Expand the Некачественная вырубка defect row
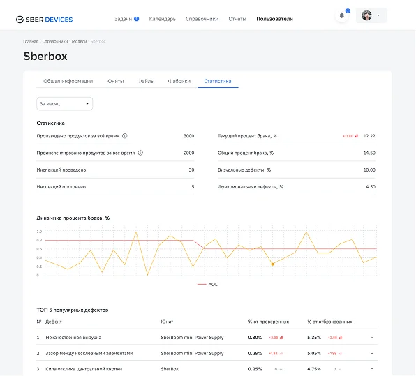This screenshot has height=376, width=416. coord(372,338)
